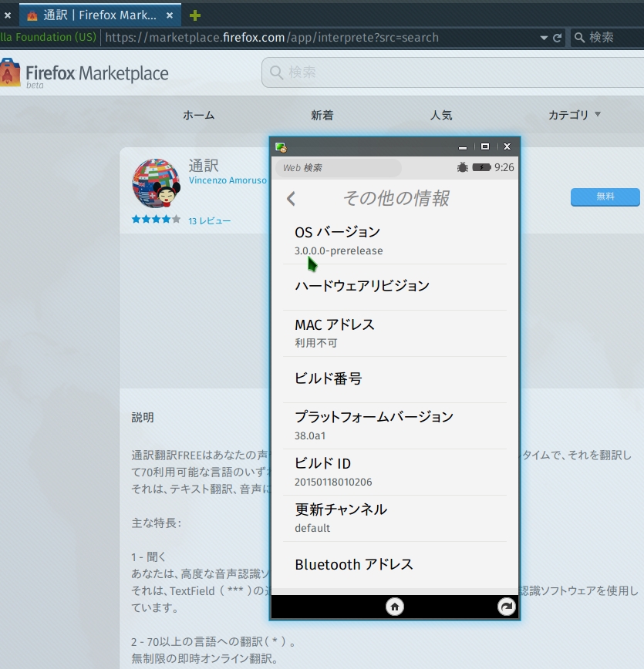Click the magnifier icon in browser search box
Screen dimensions: 644x669
pos(579,38)
